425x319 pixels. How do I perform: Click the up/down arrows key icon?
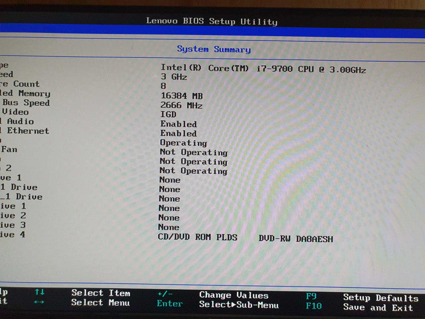point(40,292)
